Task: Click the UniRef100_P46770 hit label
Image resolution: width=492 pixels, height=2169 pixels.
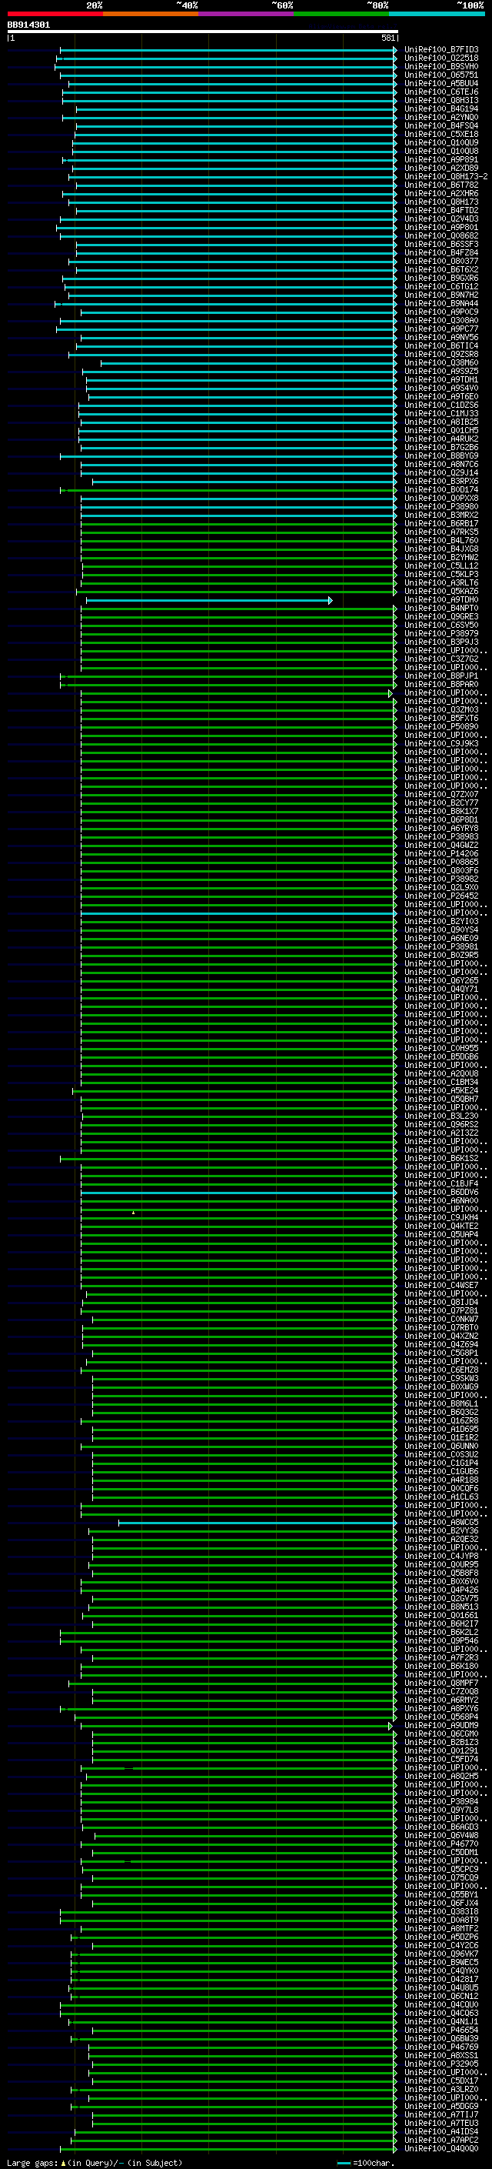Action: pyautogui.click(x=440, y=1844)
